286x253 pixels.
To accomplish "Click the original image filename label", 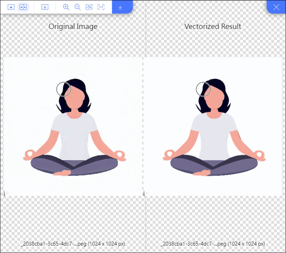I will [73, 244].
